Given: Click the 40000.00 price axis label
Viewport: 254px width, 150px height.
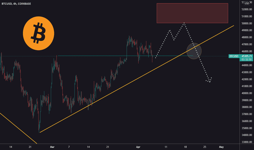Looking at the screenshot, I should pos(247,93).
